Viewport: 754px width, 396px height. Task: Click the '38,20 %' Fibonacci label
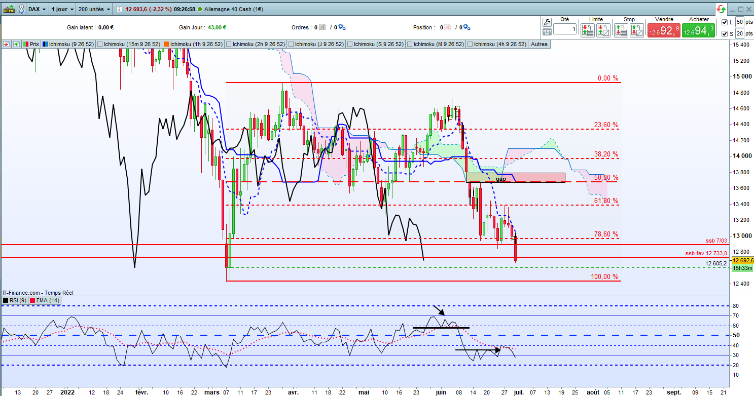pos(606,154)
